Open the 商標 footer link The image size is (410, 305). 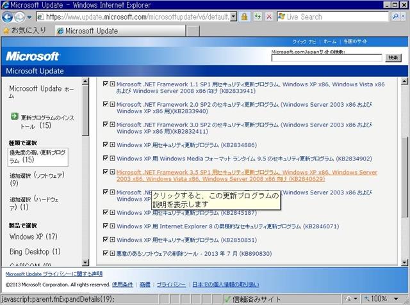145,285
